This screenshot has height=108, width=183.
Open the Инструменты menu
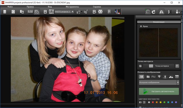(72, 7)
